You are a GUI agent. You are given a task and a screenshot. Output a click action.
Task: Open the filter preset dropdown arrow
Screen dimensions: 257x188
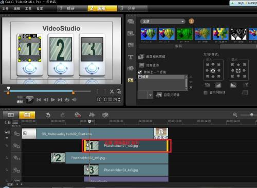click(x=150, y=95)
